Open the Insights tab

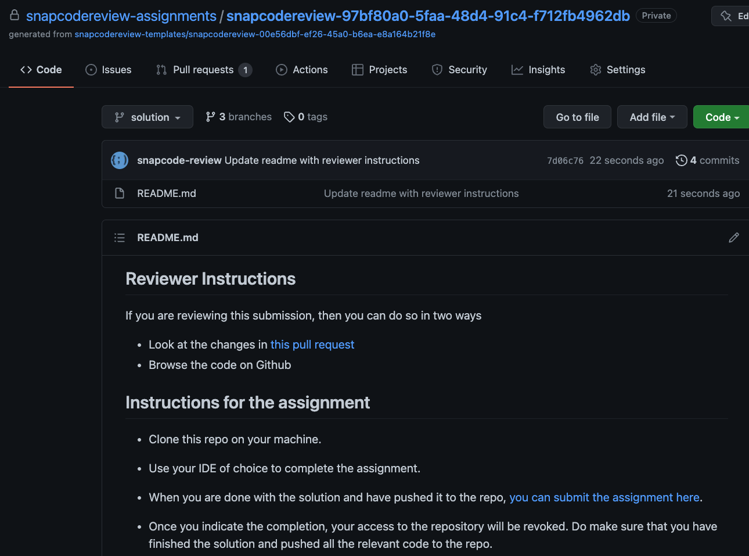[x=538, y=70]
